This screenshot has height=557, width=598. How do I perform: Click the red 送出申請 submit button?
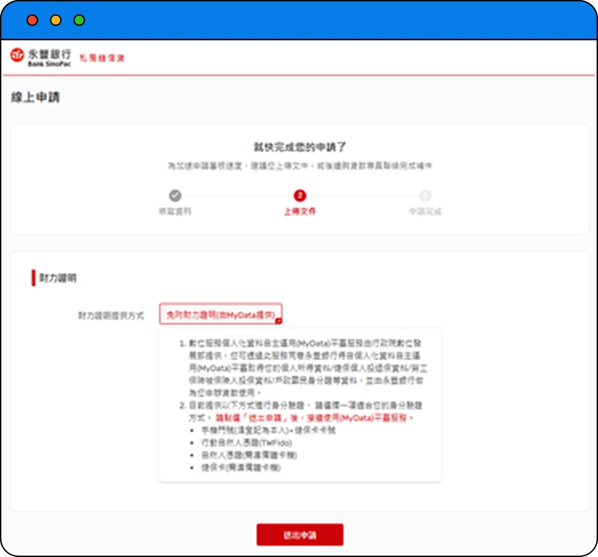tap(300, 535)
